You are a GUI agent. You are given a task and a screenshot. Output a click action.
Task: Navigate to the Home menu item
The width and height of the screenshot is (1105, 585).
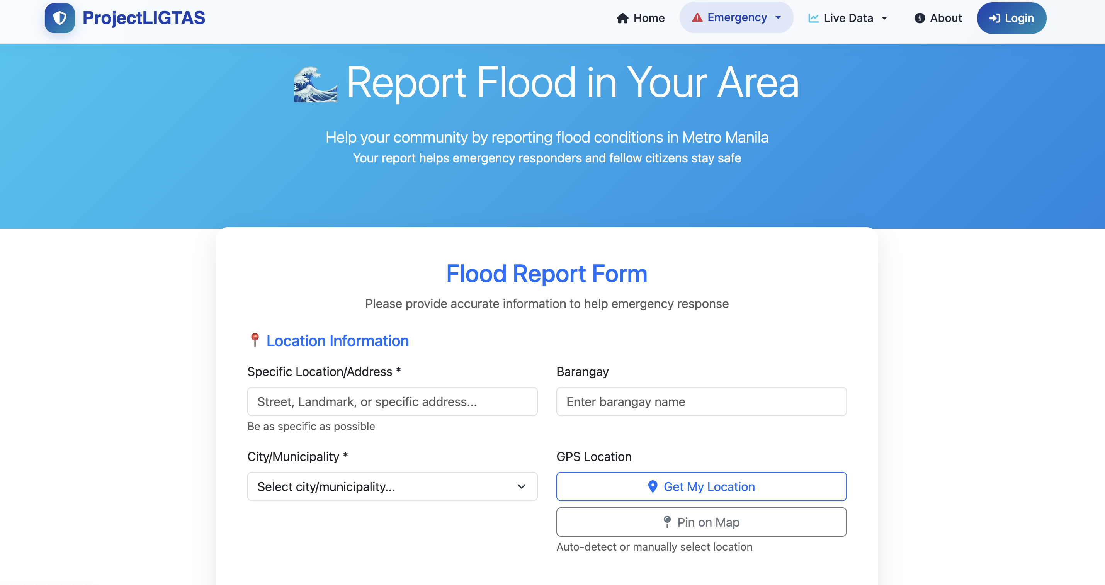click(641, 18)
